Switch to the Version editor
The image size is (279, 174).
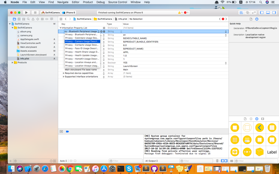[x=254, y=13]
